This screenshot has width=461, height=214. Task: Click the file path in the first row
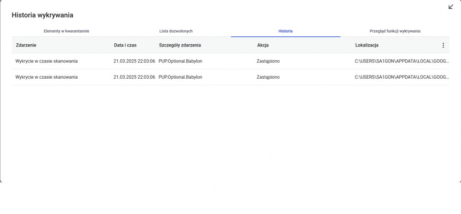401,61
